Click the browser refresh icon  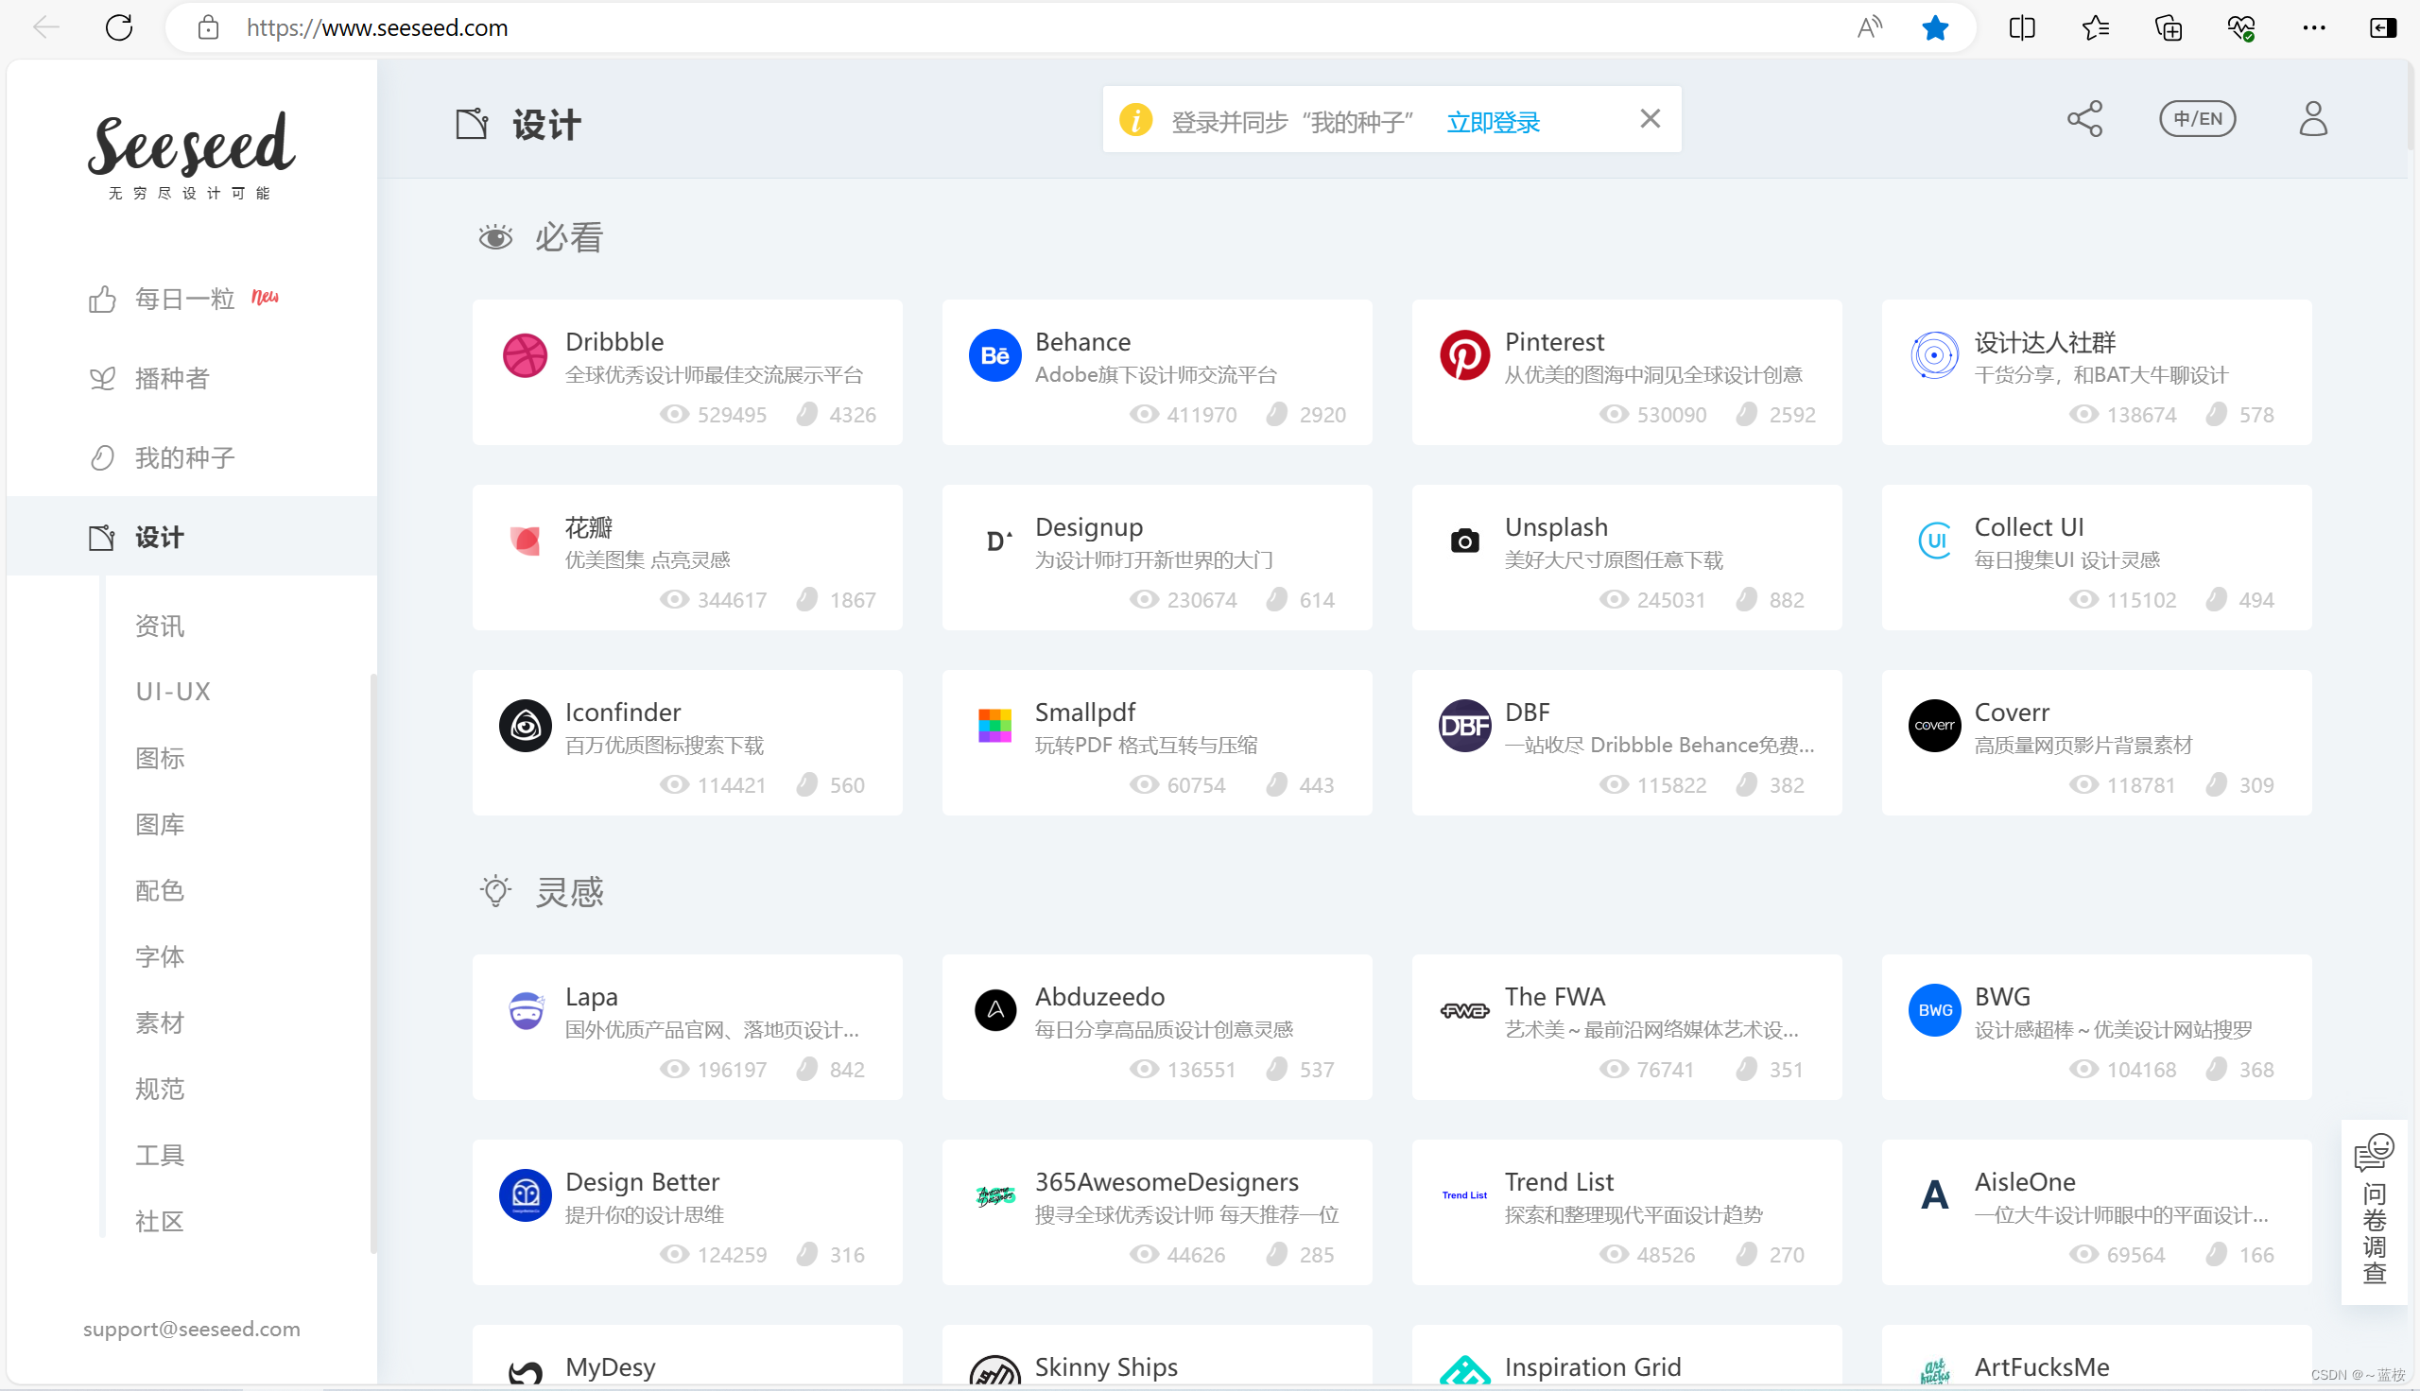pos(119,27)
